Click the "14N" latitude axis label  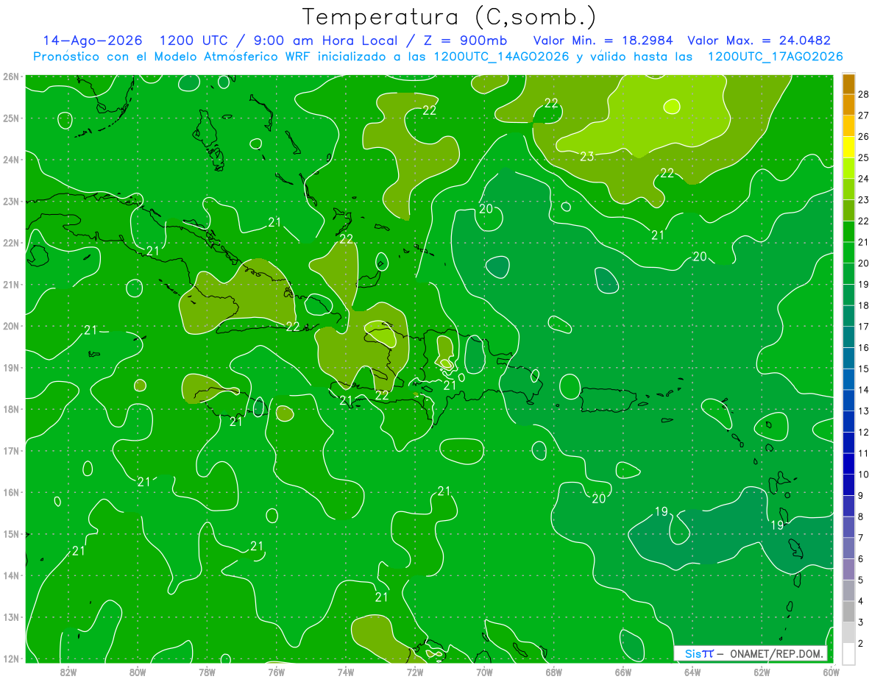(10, 575)
